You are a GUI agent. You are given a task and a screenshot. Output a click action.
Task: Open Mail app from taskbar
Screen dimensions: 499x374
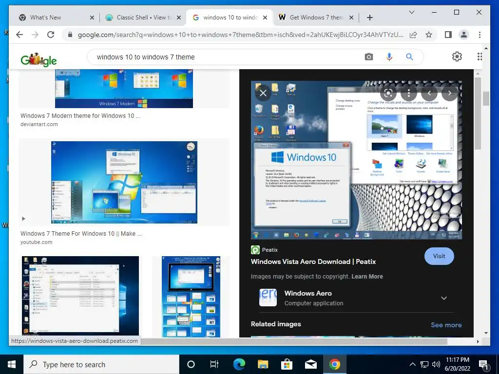(x=310, y=364)
